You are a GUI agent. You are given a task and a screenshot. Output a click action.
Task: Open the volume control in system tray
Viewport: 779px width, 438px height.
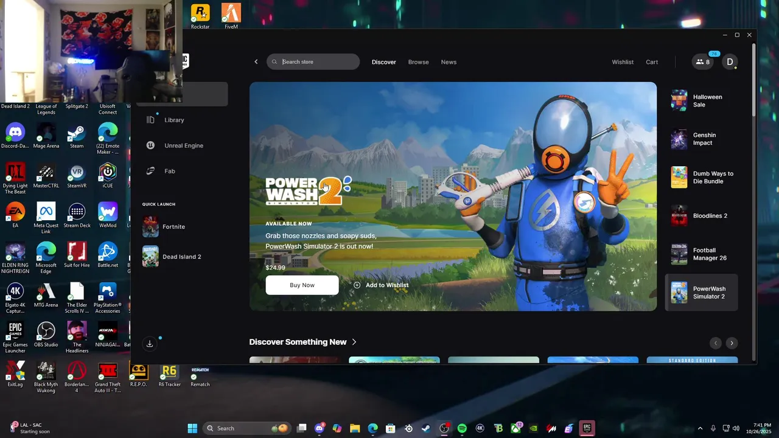(736, 428)
